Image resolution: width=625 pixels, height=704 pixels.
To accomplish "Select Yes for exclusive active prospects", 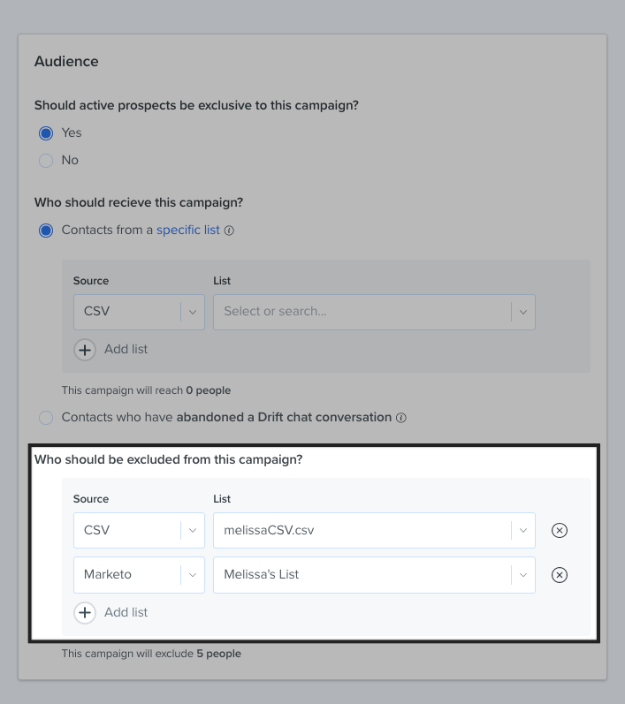I will (x=46, y=133).
